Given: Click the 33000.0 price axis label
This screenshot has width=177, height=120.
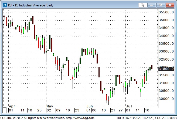Looking at the screenshot, I should 166,51.
